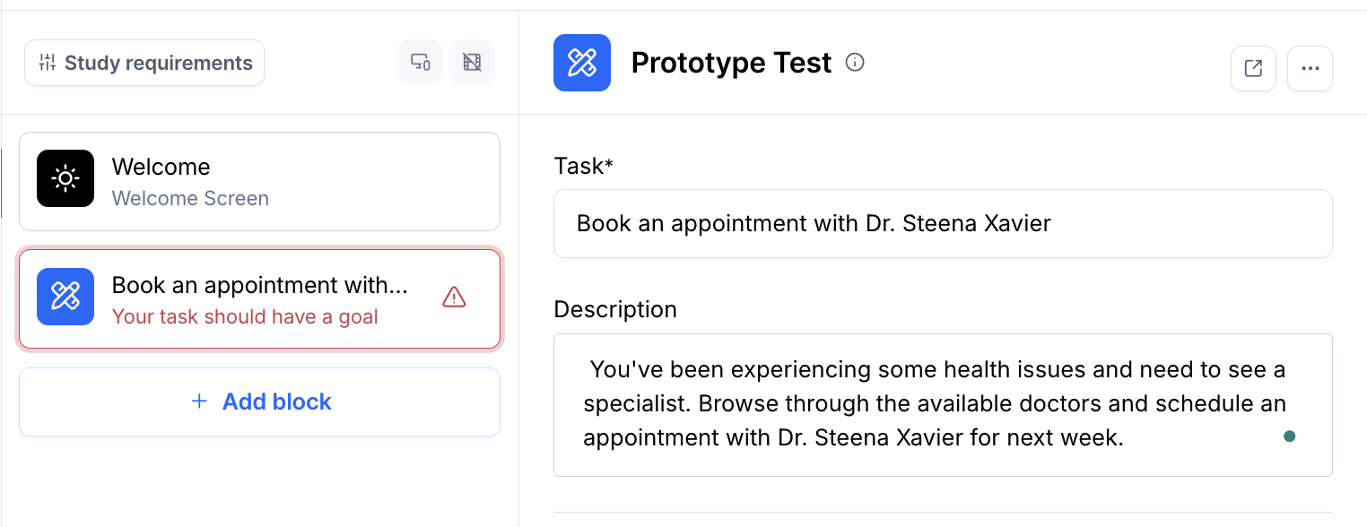The height and width of the screenshot is (527, 1367).
Task: Click the device compatibility icon near Study requirements
Action: [420, 63]
